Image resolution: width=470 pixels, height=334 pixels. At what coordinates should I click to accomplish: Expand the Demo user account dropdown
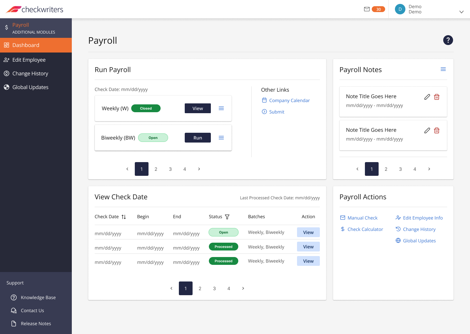(x=461, y=12)
